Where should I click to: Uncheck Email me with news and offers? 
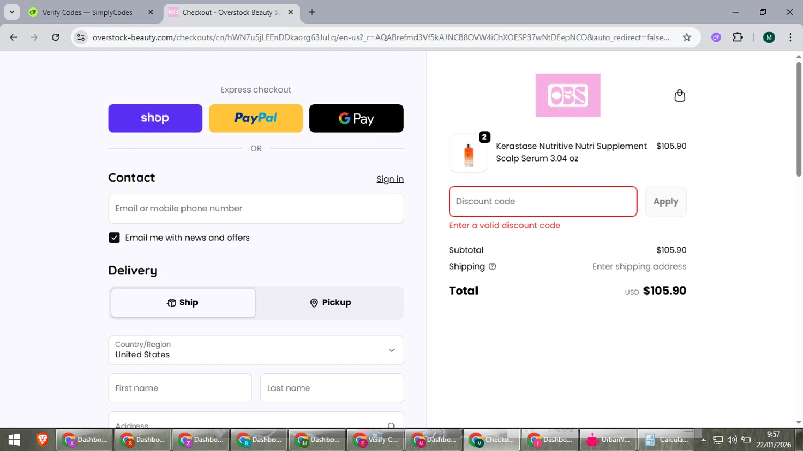(x=114, y=238)
